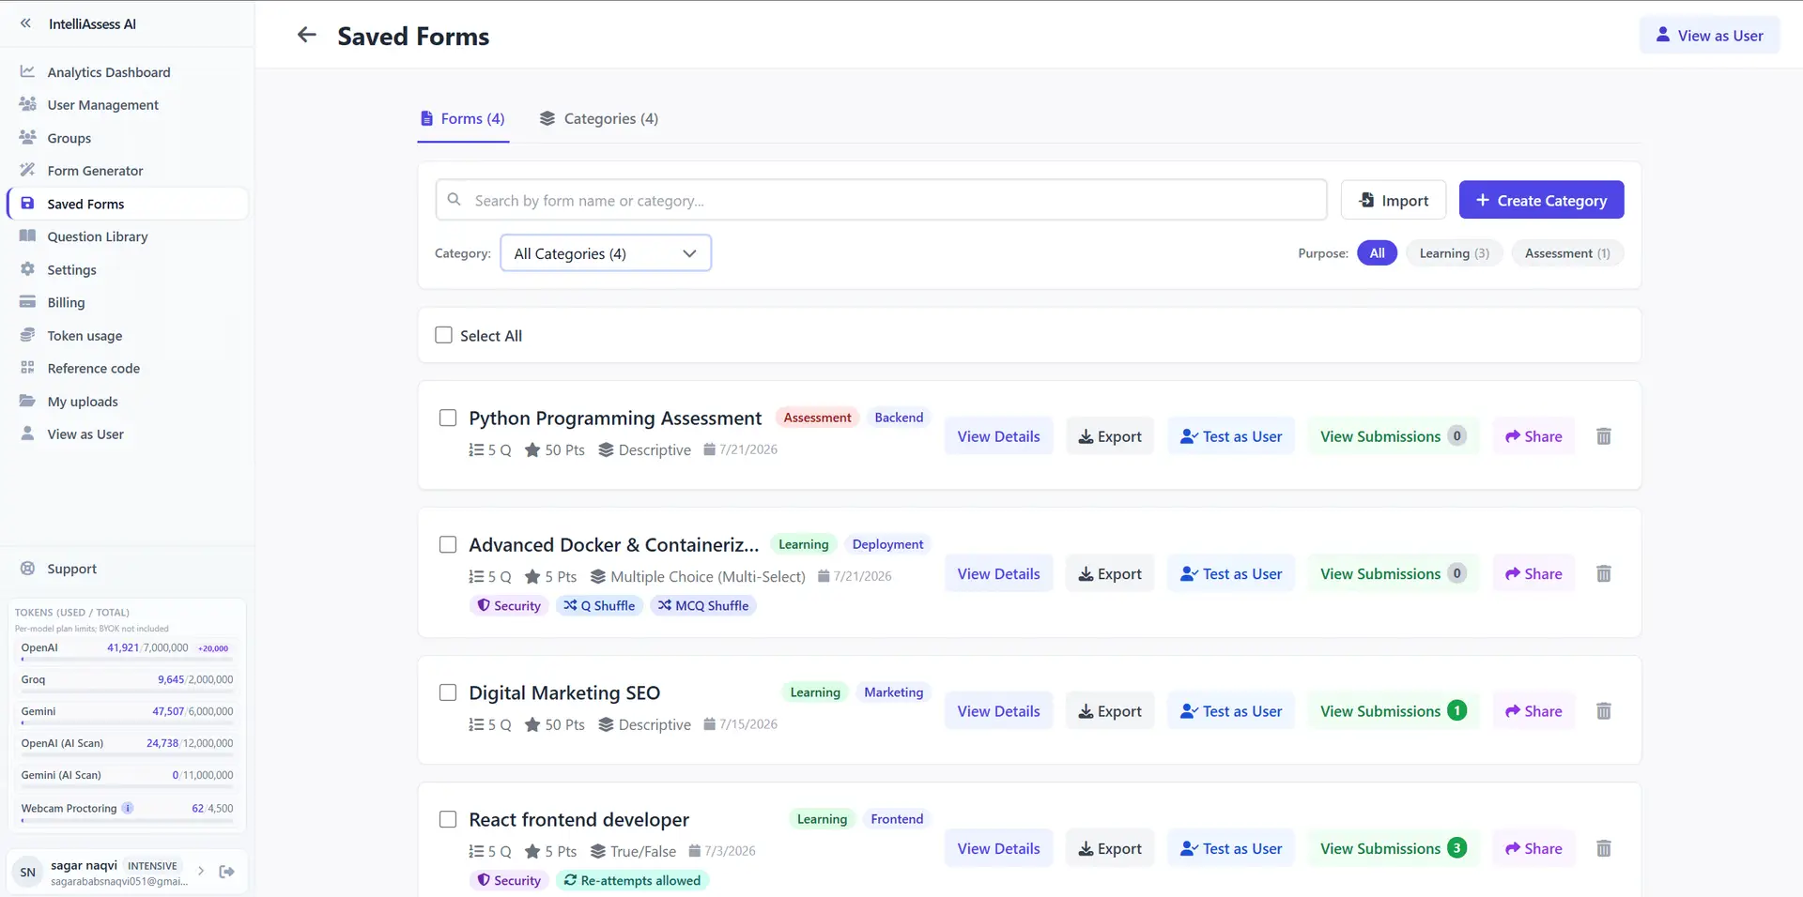This screenshot has height=897, width=1803.
Task: Switch to the Forms (4) tab
Action: [463, 119]
